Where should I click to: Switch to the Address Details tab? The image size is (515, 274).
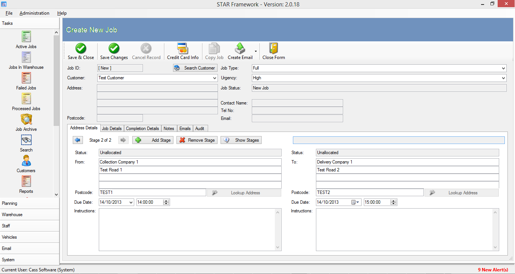coord(84,128)
